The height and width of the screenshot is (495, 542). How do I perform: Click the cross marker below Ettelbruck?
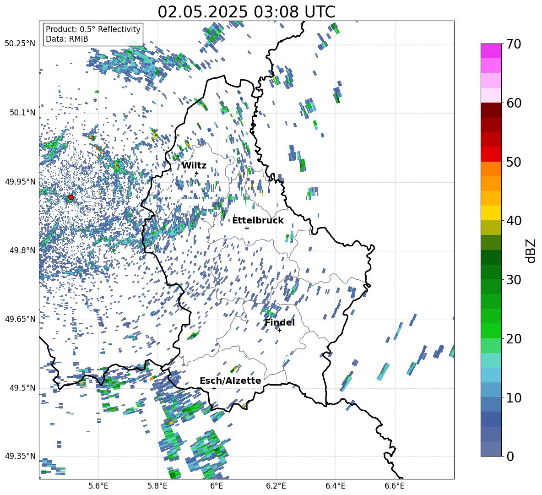(247, 228)
